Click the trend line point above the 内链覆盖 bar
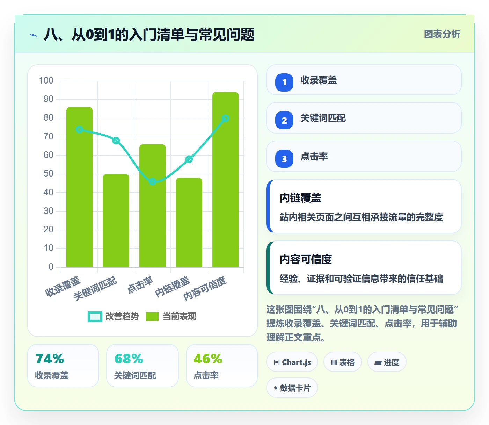 coord(189,159)
